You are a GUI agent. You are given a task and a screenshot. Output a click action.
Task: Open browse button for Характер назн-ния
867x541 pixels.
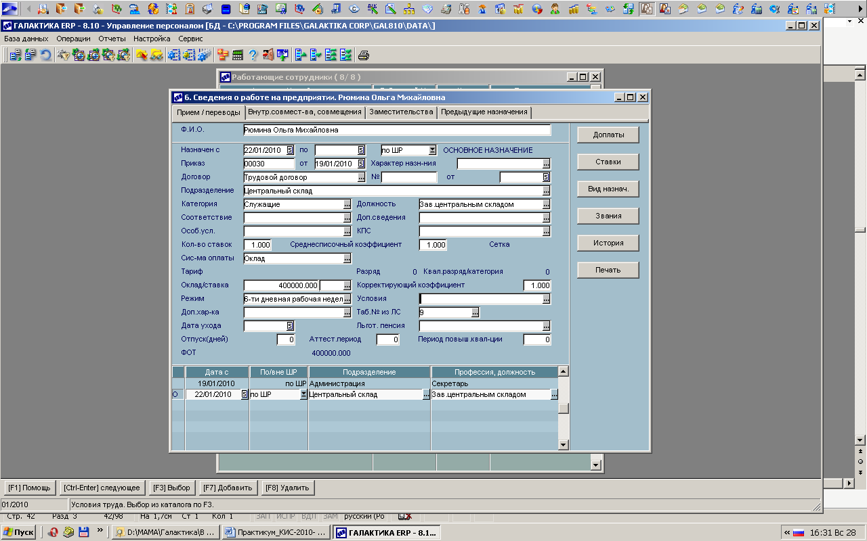546,164
